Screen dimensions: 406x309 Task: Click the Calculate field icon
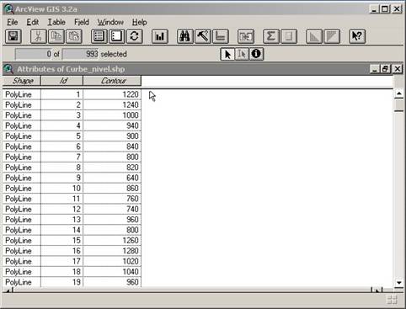point(289,36)
